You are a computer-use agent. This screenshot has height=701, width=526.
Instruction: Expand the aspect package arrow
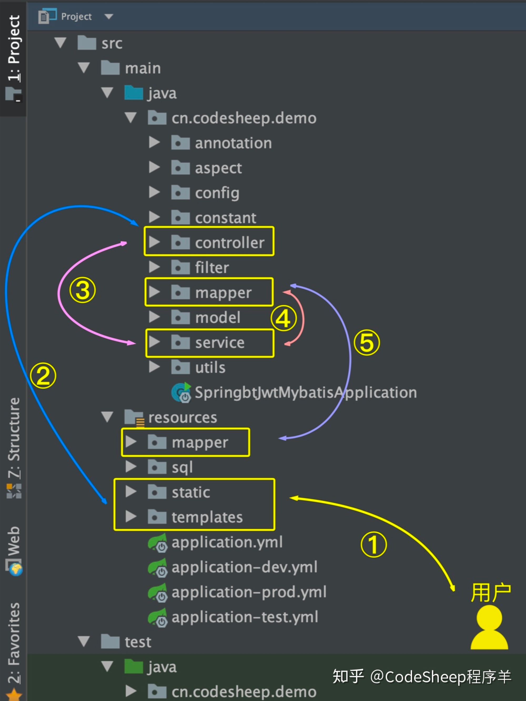pos(154,167)
